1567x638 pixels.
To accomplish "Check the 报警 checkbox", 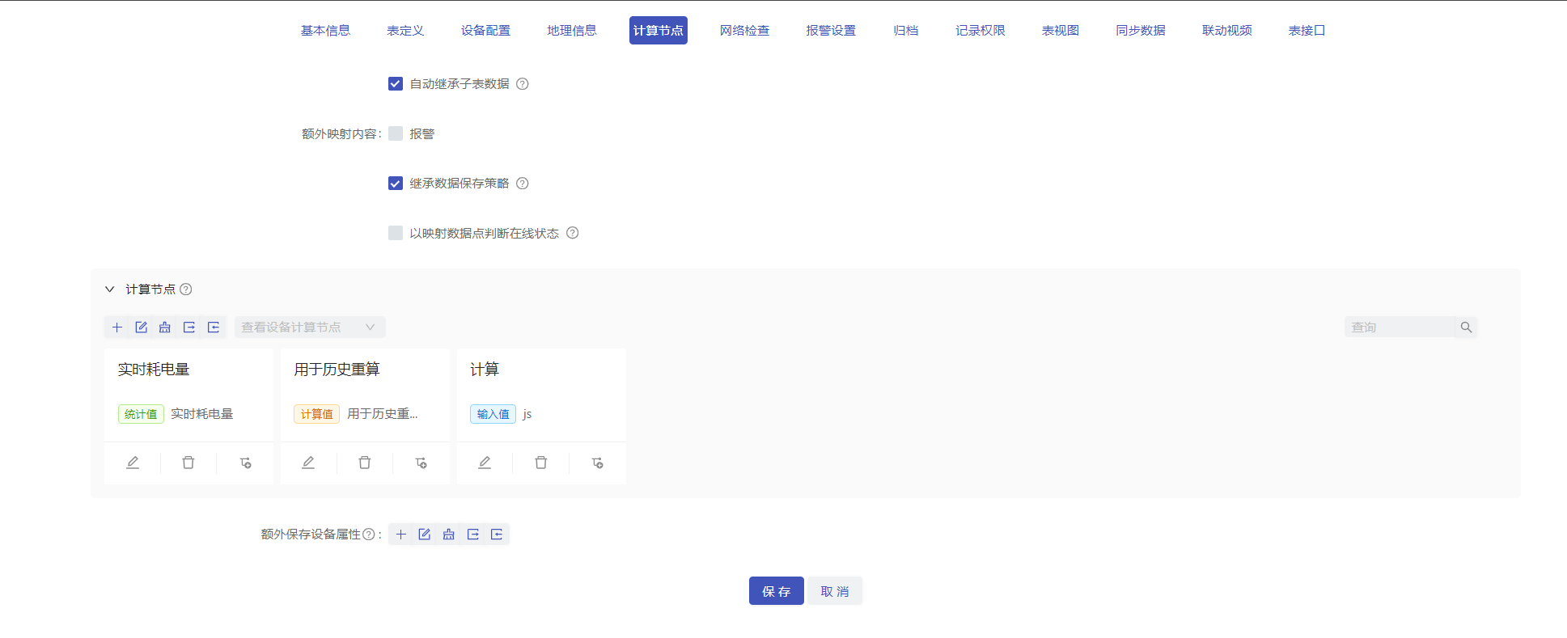I will click(x=396, y=133).
